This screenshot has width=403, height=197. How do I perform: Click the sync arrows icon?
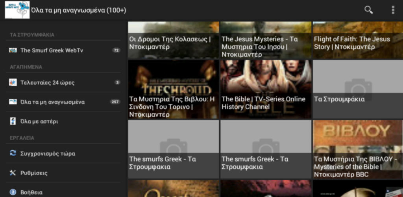click(x=13, y=153)
